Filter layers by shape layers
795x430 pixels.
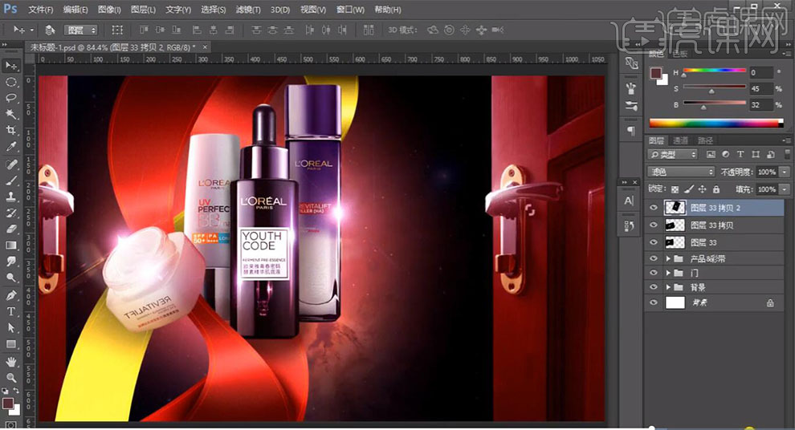pos(756,155)
